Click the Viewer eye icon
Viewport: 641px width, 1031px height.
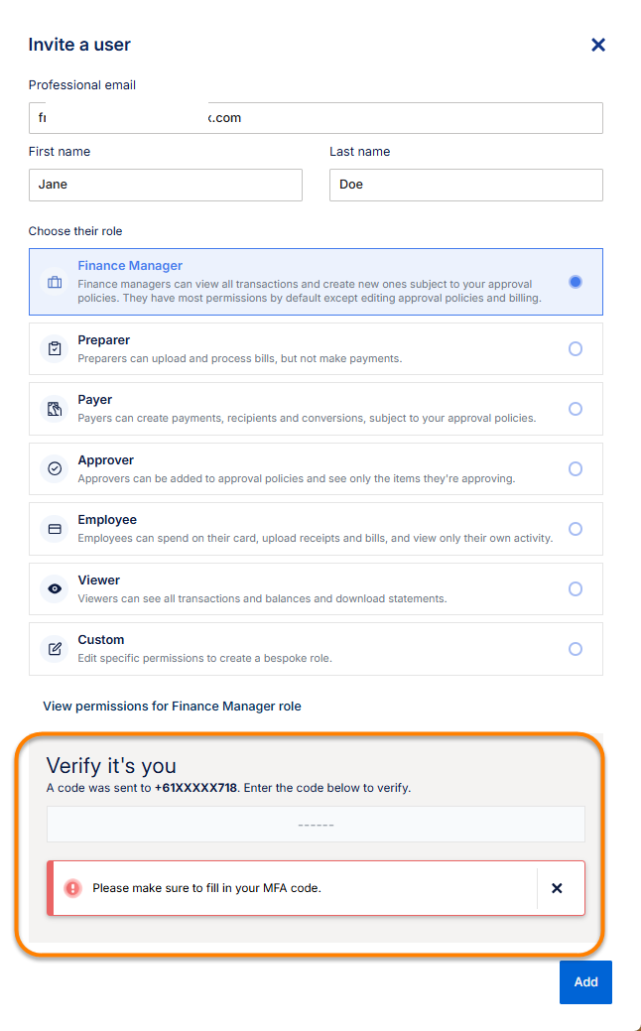55,588
